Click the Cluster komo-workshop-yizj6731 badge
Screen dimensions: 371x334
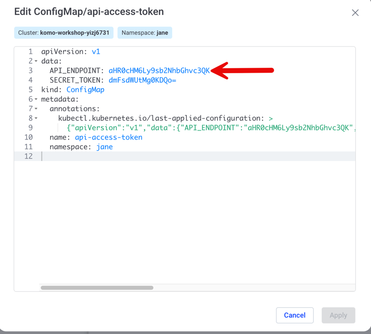coord(64,33)
